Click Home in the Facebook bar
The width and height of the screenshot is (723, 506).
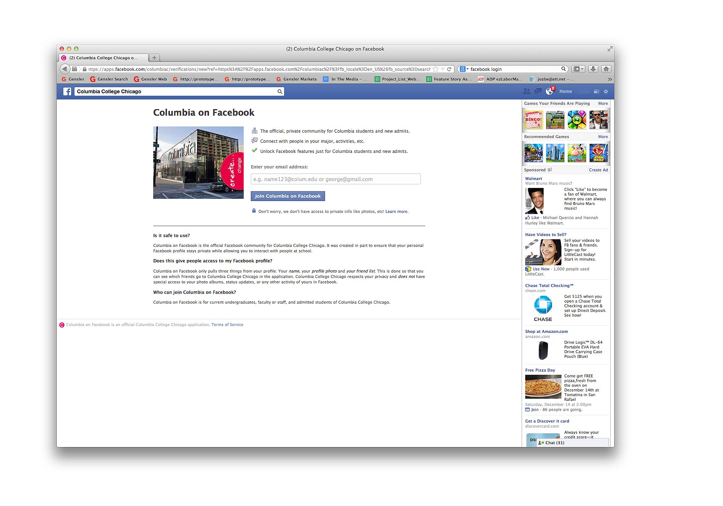(565, 91)
